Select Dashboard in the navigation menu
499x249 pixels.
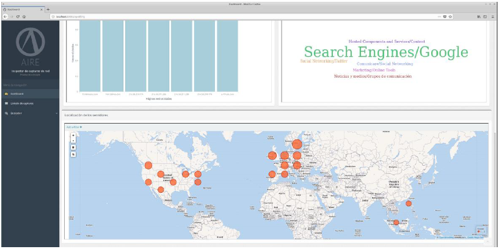pos(17,94)
